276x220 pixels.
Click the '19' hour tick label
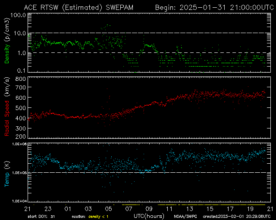tap(250, 209)
